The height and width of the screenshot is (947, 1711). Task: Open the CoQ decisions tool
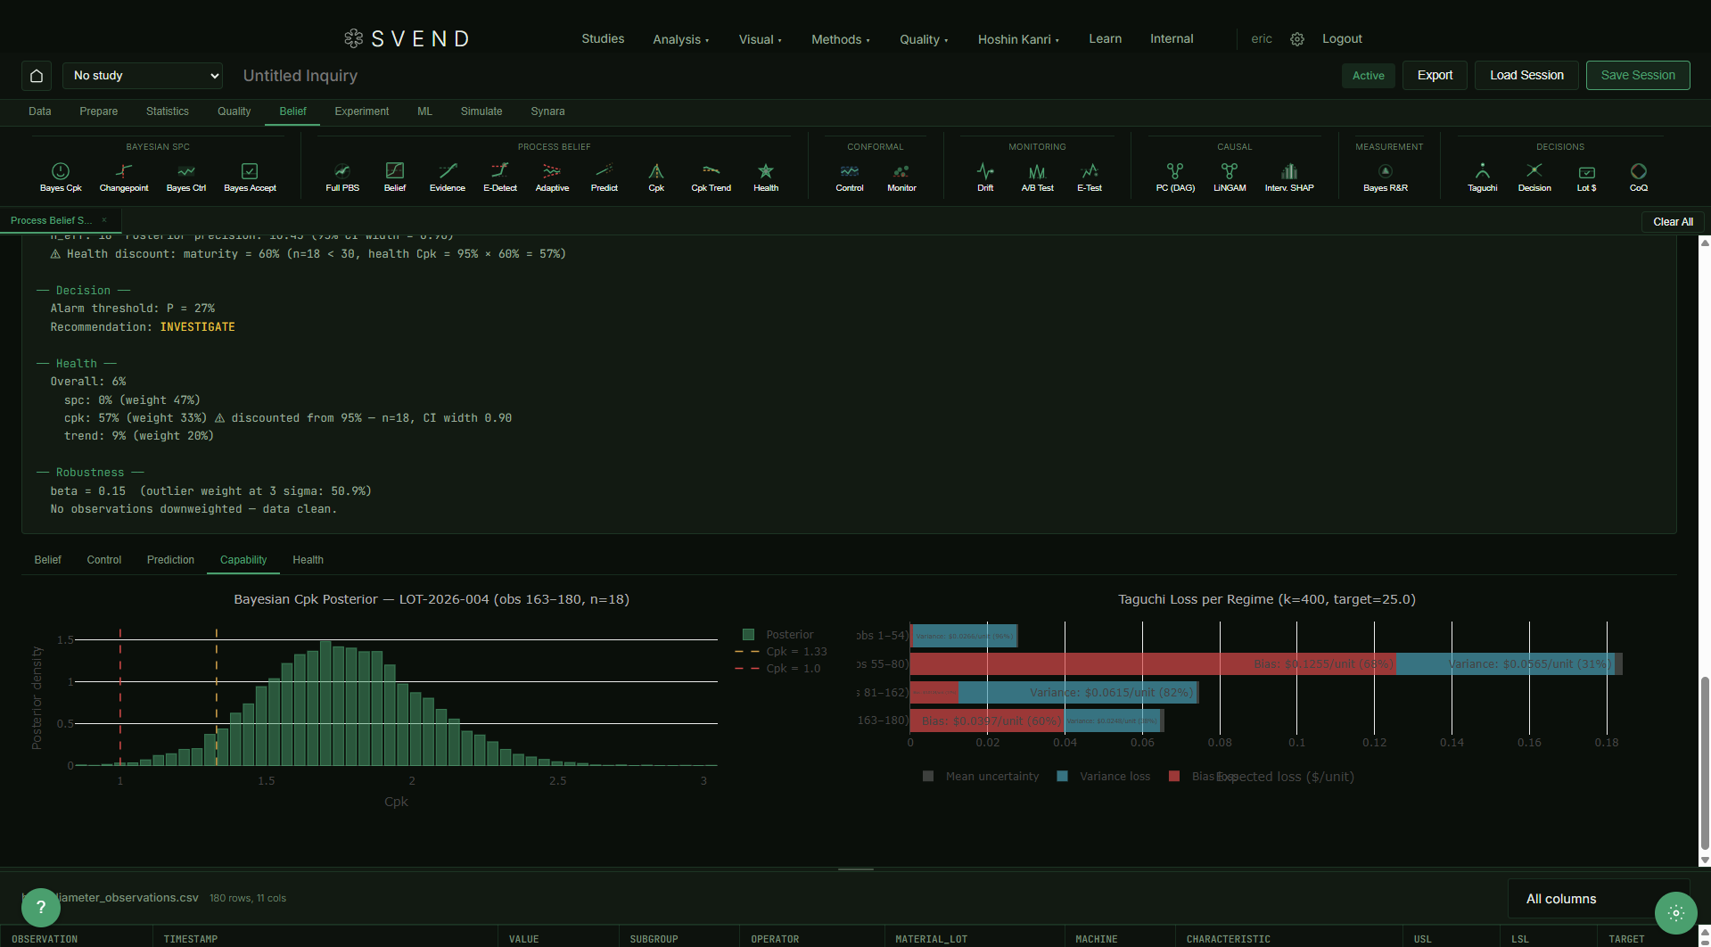click(1639, 176)
